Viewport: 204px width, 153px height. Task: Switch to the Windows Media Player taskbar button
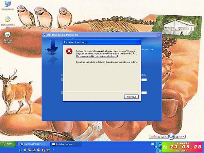pos(34,144)
